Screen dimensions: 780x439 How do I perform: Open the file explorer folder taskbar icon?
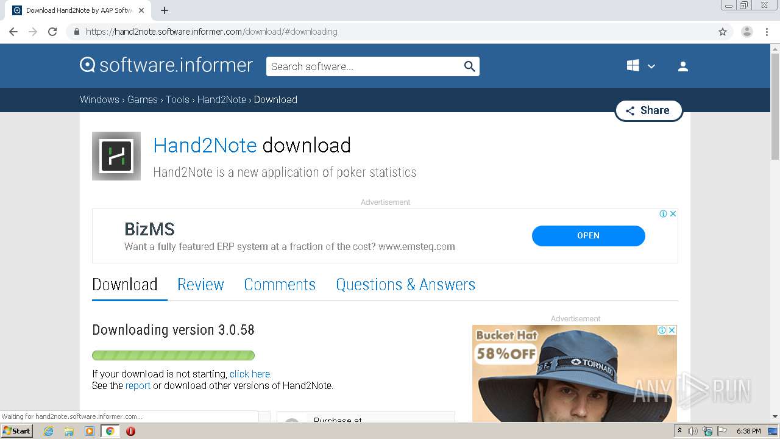[69, 431]
